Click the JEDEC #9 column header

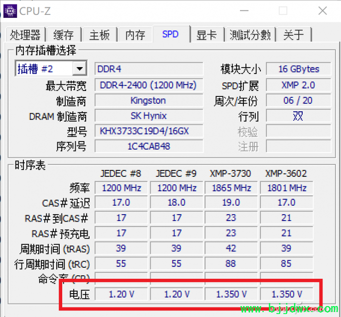[x=176, y=173]
